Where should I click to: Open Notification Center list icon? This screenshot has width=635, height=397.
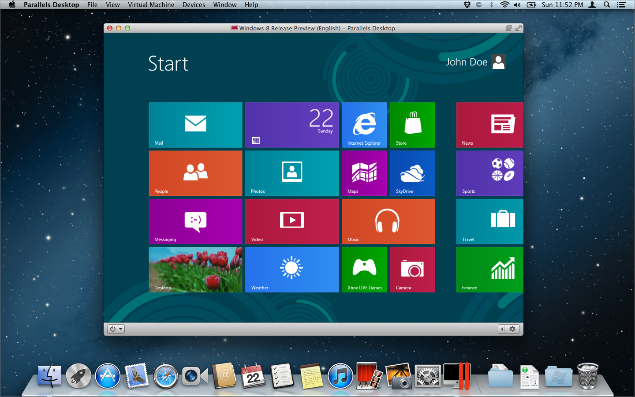(621, 5)
